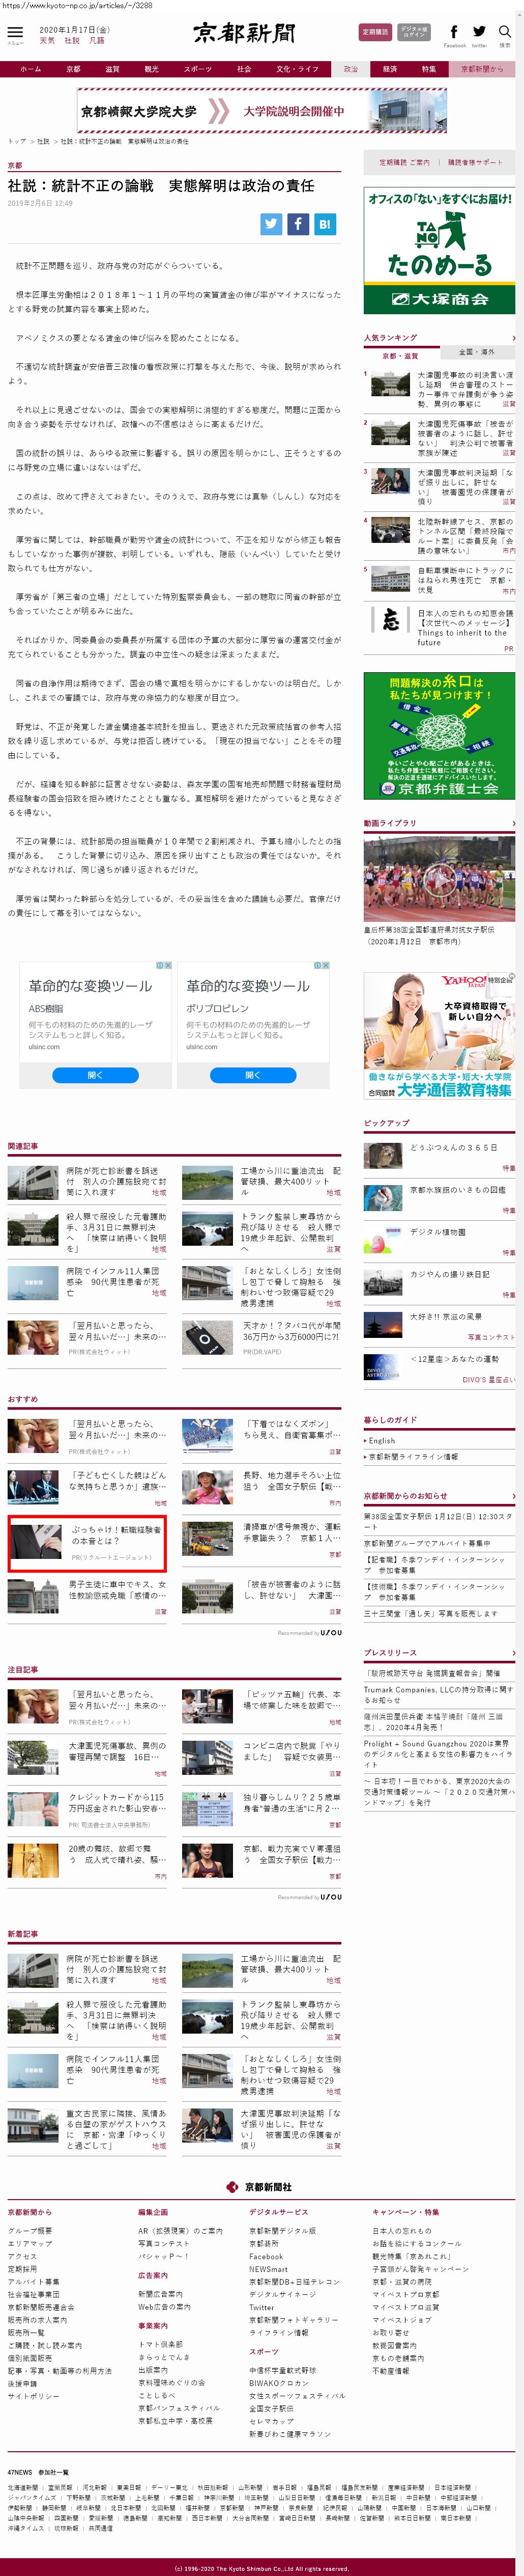The width and height of the screenshot is (524, 2576).
Task: Click the blue 開く button in left ad
Action: tap(95, 1075)
